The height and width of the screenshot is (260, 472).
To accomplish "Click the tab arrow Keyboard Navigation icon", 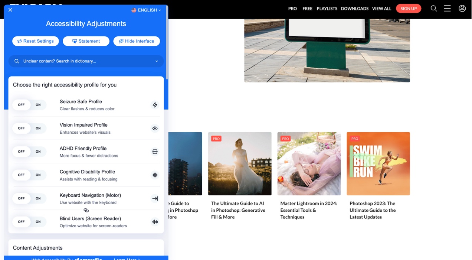I will point(155,198).
